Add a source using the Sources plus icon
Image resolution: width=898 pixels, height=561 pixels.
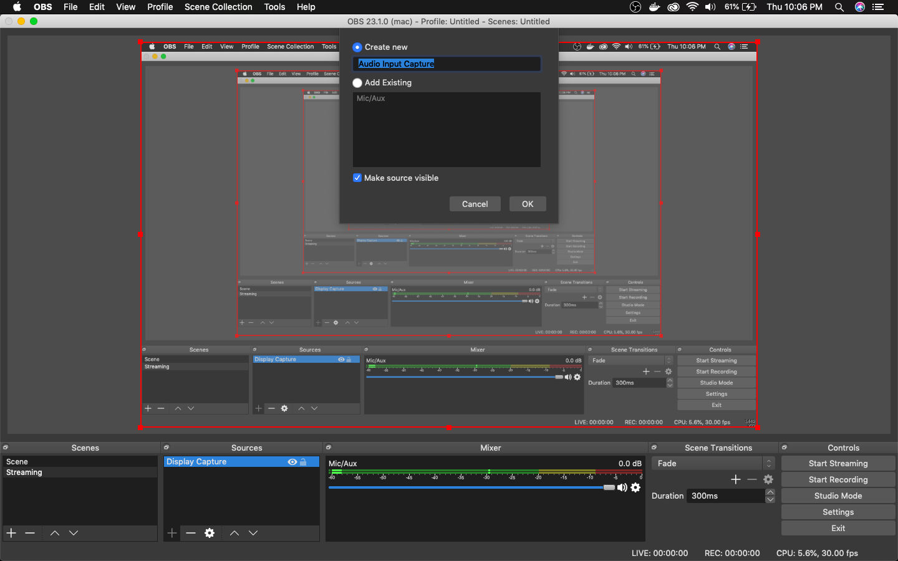click(172, 533)
